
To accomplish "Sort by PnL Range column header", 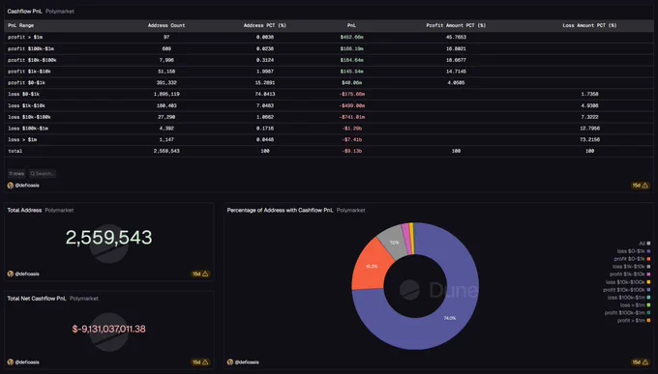I will [x=20, y=25].
